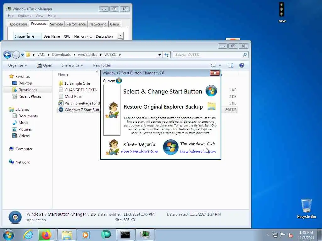Click the Explorer refresh button
Screen dimensions: 322x241
pyautogui.click(x=167, y=55)
